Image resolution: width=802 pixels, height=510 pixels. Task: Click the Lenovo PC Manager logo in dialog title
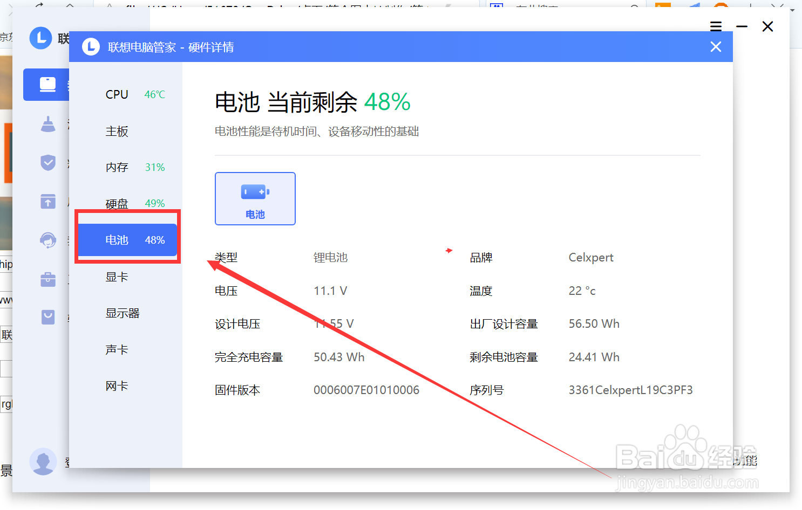click(x=91, y=47)
